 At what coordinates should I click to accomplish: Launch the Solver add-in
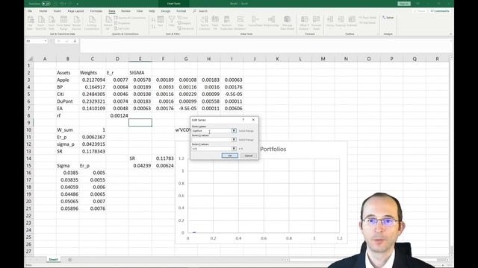pos(388,18)
